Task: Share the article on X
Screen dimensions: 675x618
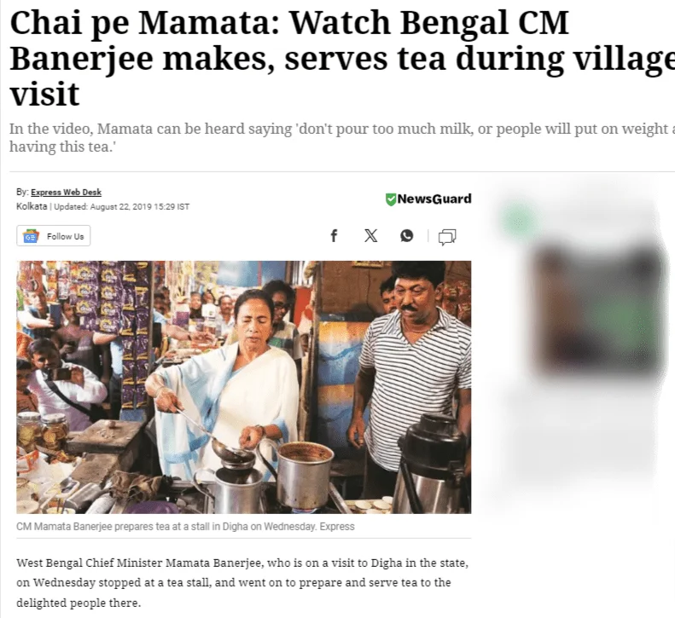Action: click(x=370, y=235)
